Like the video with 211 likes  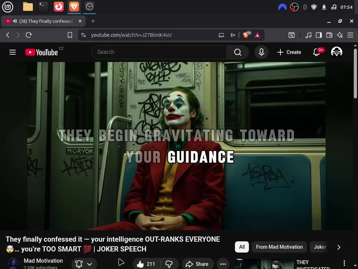146,264
